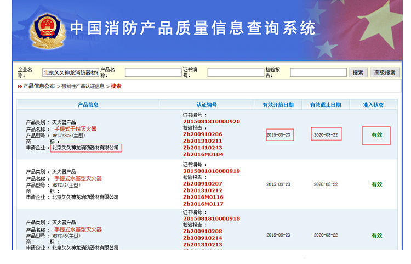411x264 pixels.
Task: Open certificate 2015081810000920 link
Action: tap(212, 121)
